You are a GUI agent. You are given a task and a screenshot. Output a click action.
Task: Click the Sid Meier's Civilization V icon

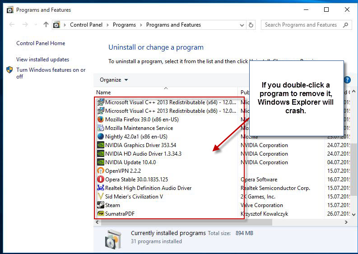101,197
